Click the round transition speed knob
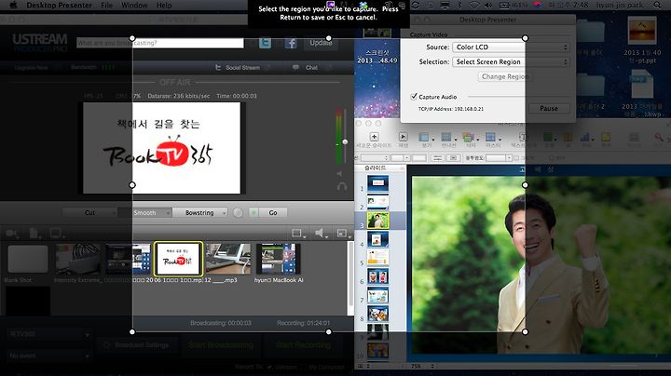Viewport: 671px width, 376px height. [x=239, y=212]
